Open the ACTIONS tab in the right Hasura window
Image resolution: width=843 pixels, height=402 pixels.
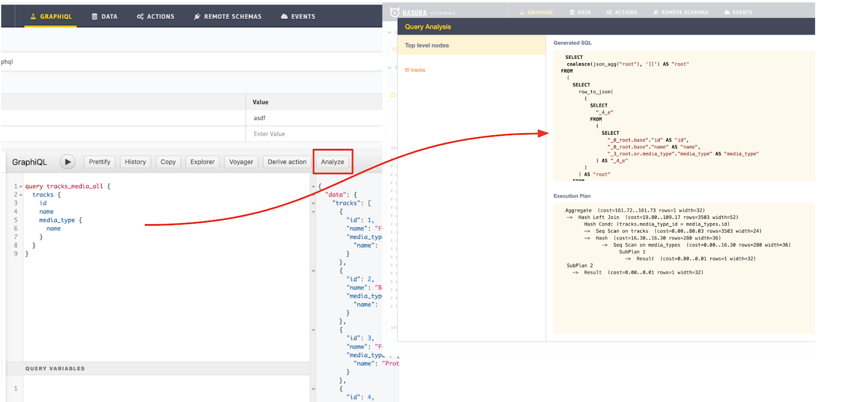click(622, 12)
